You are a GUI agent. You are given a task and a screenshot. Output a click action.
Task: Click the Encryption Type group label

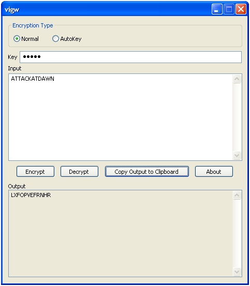pyautogui.click(x=33, y=25)
